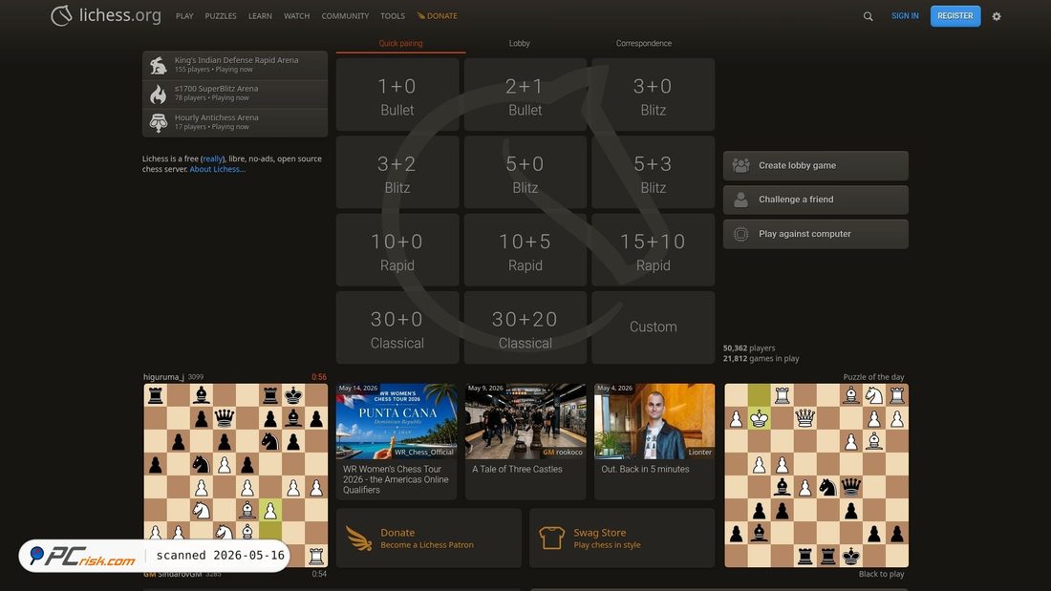Open the TOOLS menu

(393, 16)
